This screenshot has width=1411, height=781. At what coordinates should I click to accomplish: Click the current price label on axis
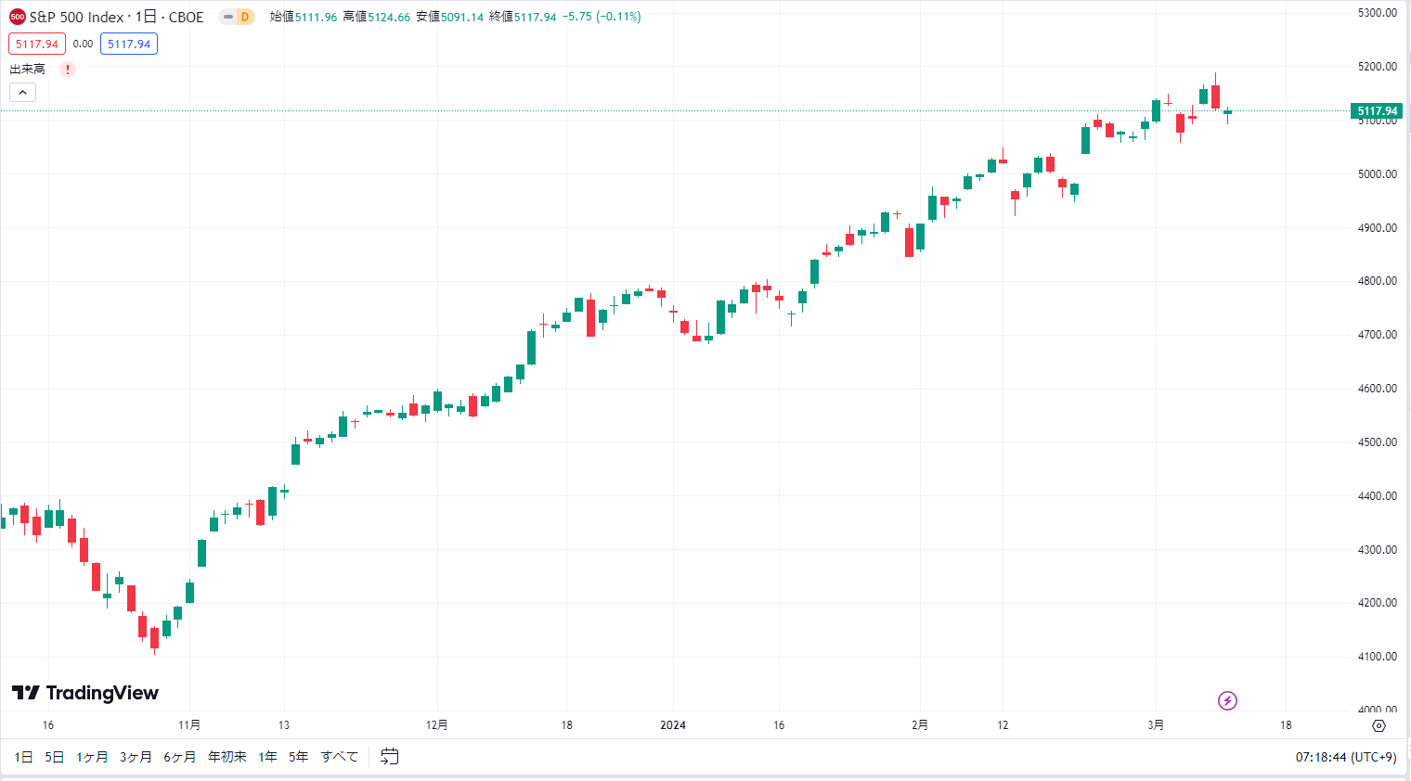click(1377, 111)
